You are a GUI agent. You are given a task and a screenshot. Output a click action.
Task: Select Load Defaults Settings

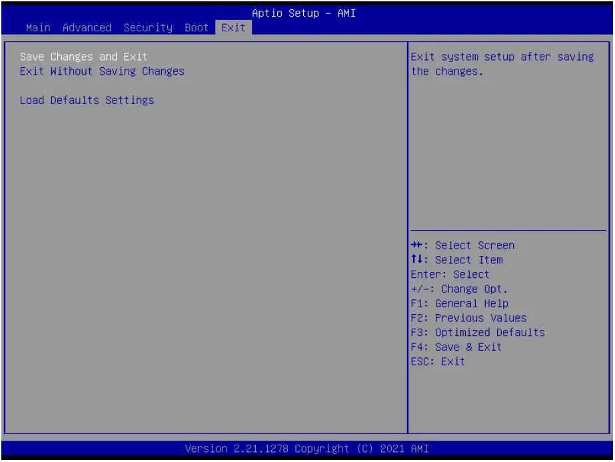pos(87,100)
